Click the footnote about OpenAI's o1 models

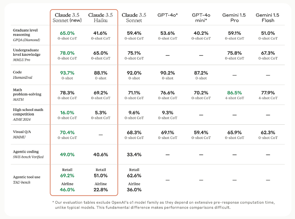point(163,205)
